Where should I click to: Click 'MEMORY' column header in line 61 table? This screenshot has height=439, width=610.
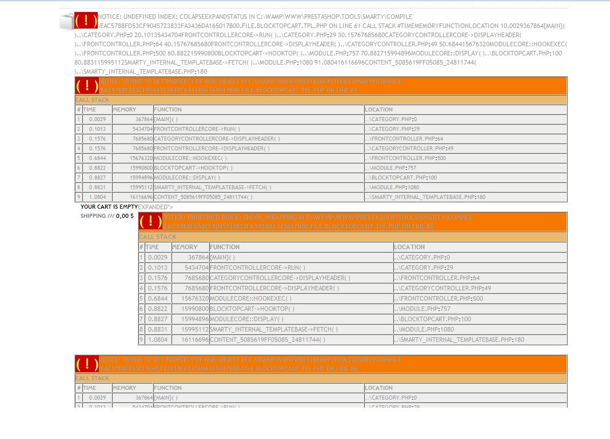pyautogui.click(x=125, y=110)
